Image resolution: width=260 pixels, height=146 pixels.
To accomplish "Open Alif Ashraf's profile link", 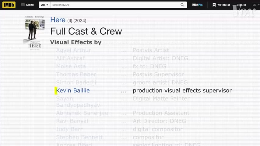I will click(70, 58).
